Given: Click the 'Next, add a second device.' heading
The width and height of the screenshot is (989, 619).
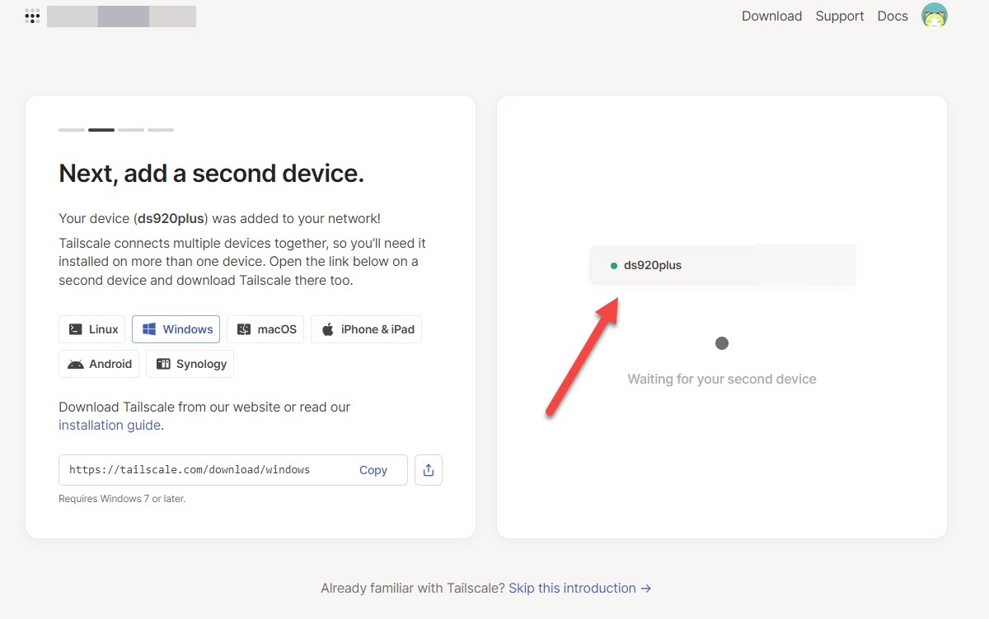Looking at the screenshot, I should [211, 173].
